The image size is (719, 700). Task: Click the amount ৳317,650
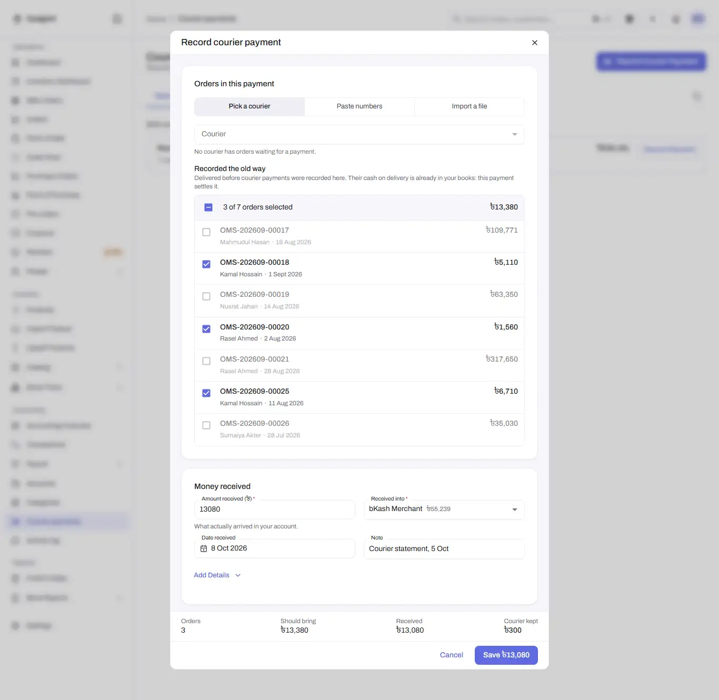(502, 359)
